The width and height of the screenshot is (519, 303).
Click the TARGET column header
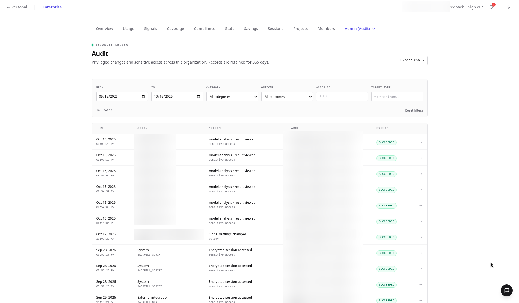(295, 128)
